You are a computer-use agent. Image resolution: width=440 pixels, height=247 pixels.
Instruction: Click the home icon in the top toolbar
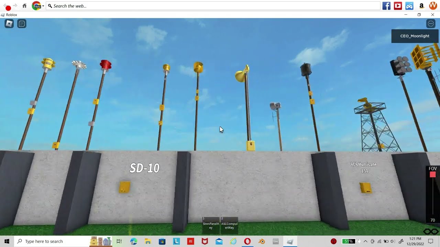point(24,6)
